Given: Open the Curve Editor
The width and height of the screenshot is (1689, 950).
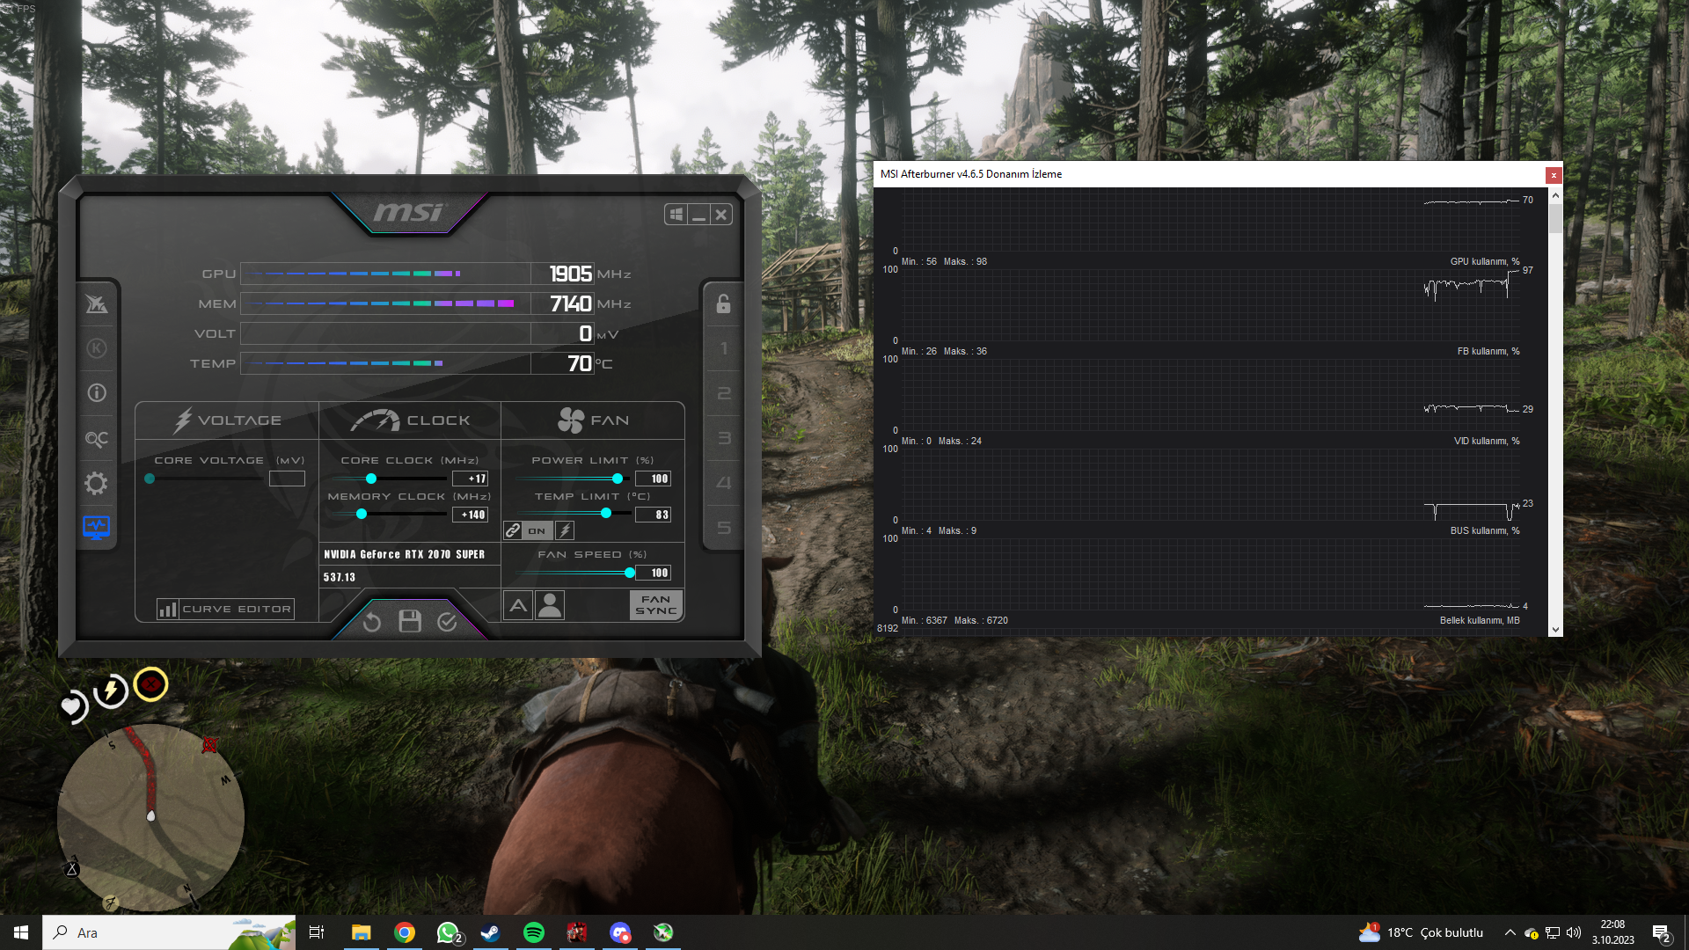Looking at the screenshot, I should [x=225, y=609].
